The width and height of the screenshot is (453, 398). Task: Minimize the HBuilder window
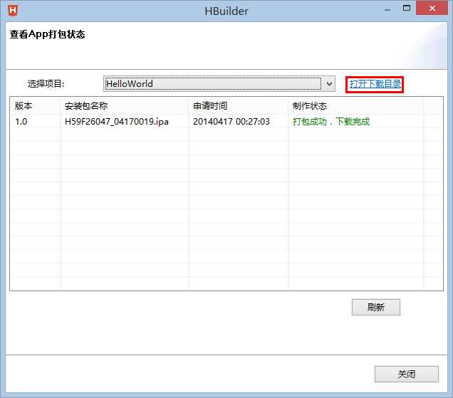387,9
